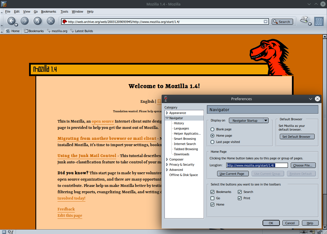Image resolution: width=327 pixels, height=234 pixels.
Task: Expand the Advanced category
Action: click(167, 170)
